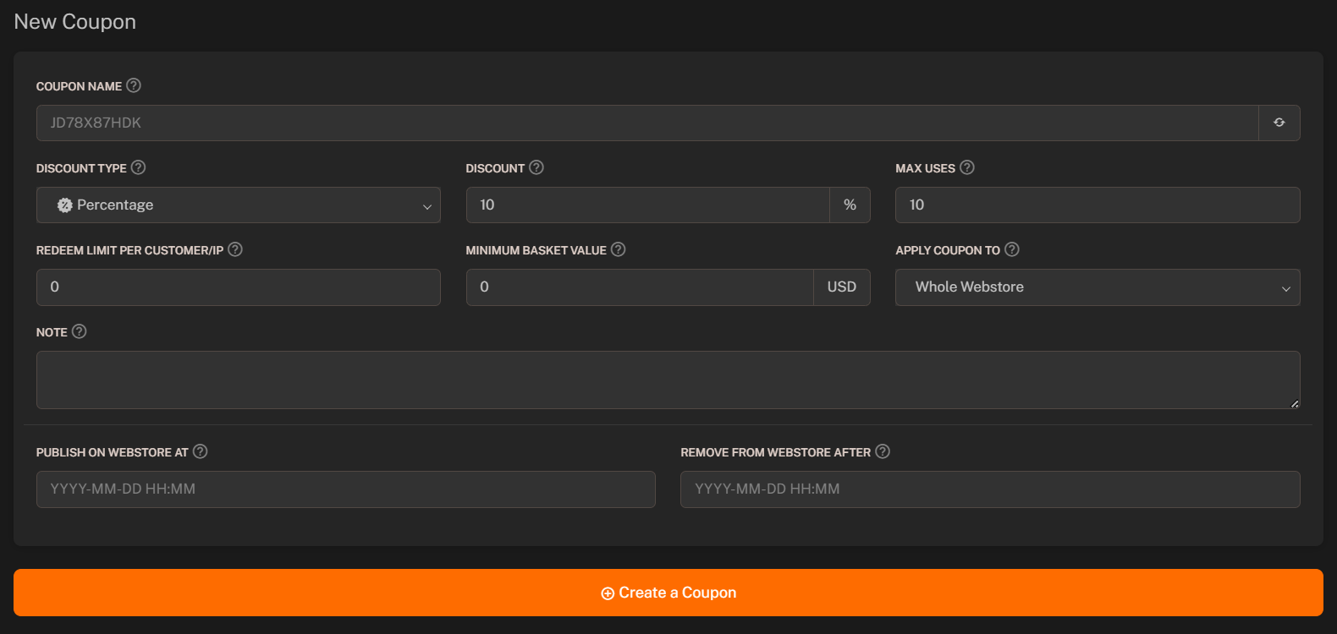
Task: Open help for Remove From Webstore After
Action: click(x=883, y=451)
